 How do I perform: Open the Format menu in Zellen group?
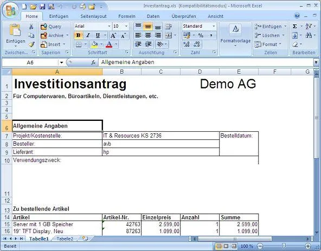click(x=268, y=44)
